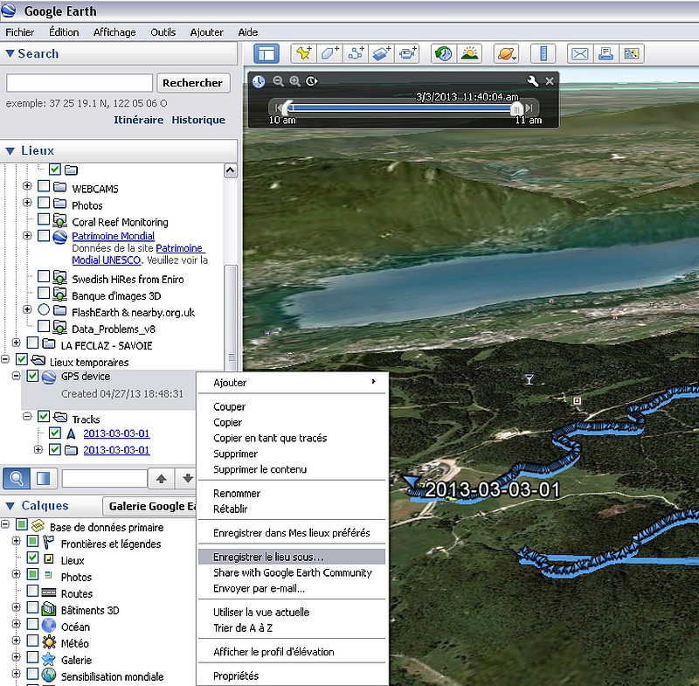699x686 pixels.
Task: Add a polygon from the toolbar
Action: pyautogui.click(x=329, y=54)
